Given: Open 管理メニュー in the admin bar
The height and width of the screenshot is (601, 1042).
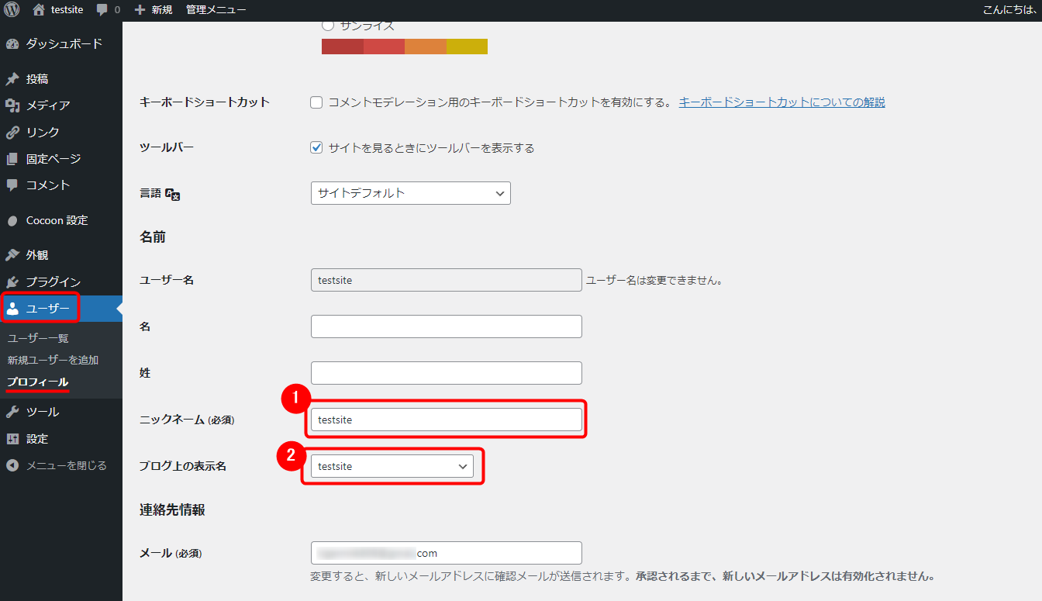Looking at the screenshot, I should tap(216, 10).
